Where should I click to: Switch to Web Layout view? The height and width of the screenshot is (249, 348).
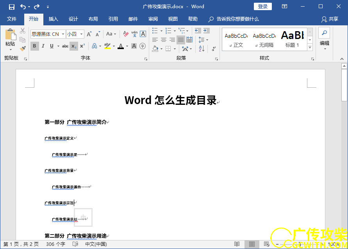(266, 244)
